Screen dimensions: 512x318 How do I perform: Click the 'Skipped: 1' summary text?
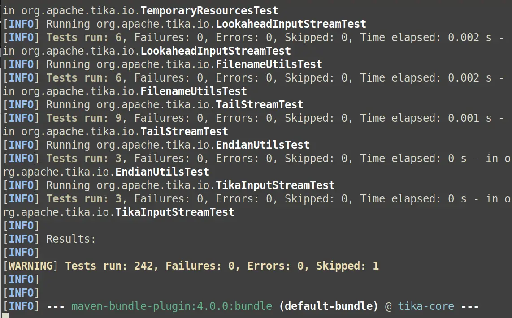click(347, 266)
